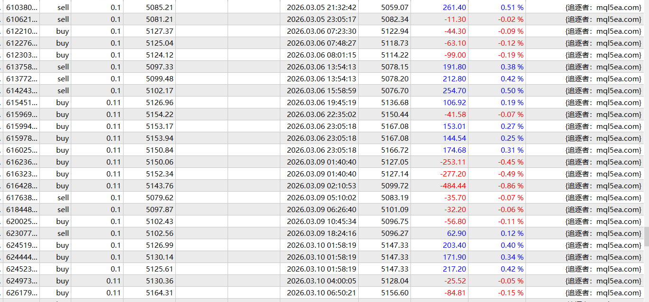Select the open price 5164.31
The image size is (649, 302).
tap(159, 293)
